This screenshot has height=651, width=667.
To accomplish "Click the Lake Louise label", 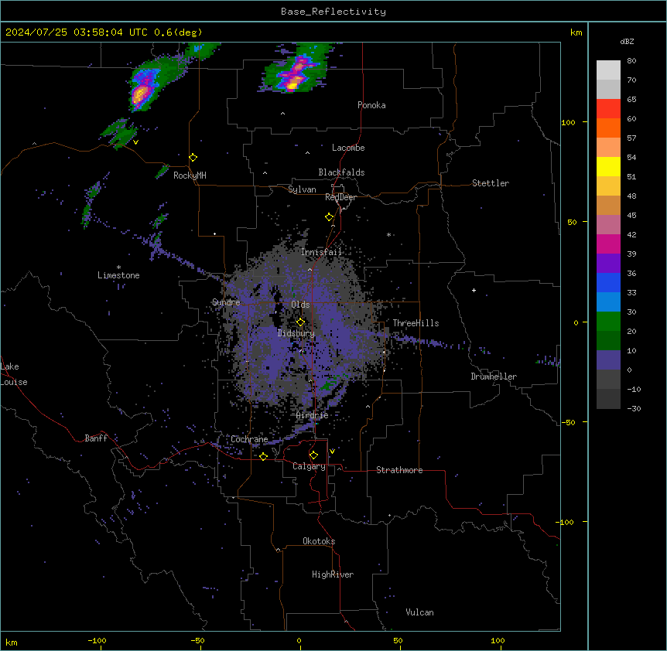I will coord(13,374).
